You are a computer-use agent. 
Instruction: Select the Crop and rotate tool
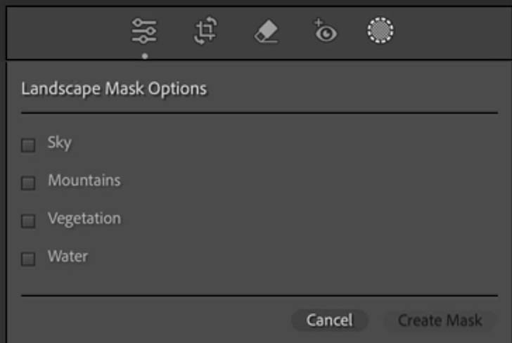[205, 31]
